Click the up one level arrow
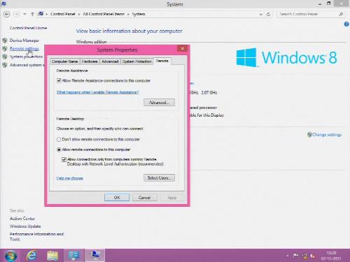 32,14
